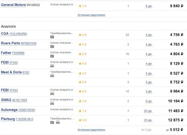The width and height of the screenshot is (187, 135).
Task: Click 6-day delivery for General Motors
Action: point(149,6)
